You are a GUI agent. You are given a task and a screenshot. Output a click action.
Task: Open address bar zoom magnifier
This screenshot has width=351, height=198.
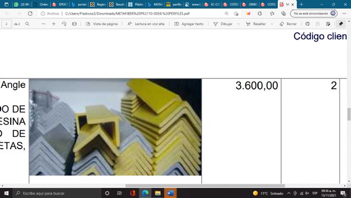click(x=227, y=14)
